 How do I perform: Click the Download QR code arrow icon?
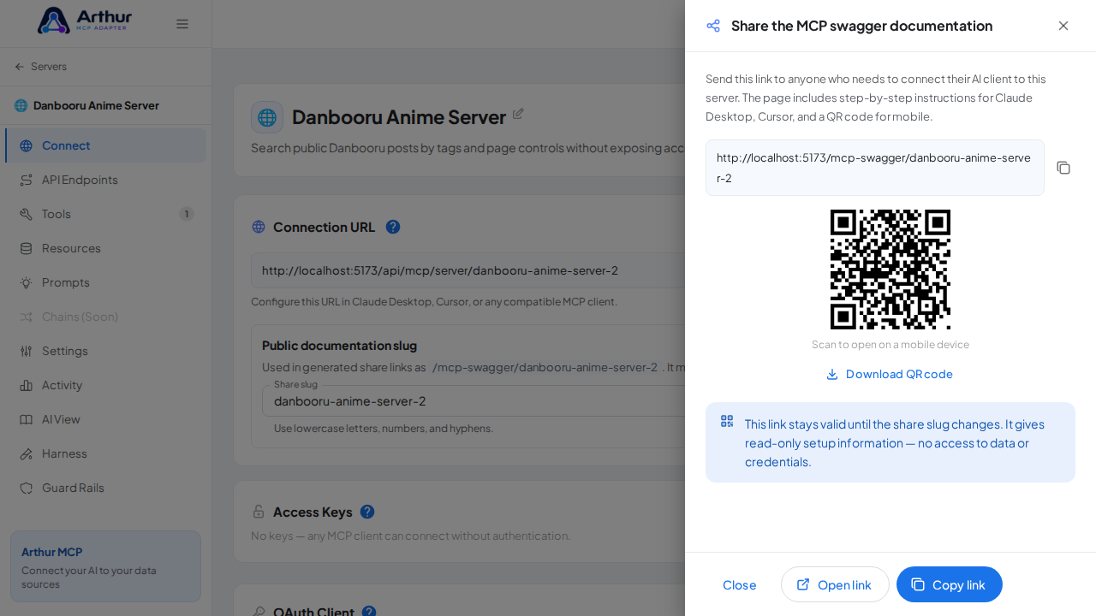(832, 374)
